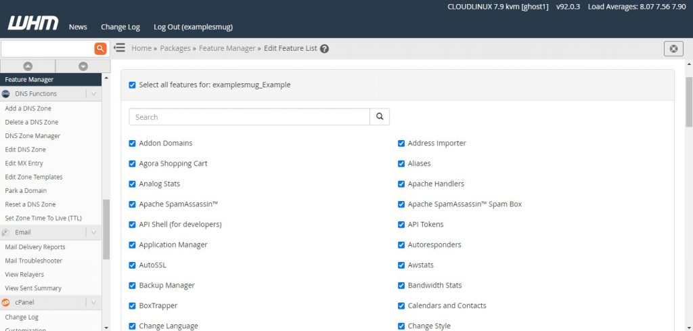The width and height of the screenshot is (693, 331).
Task: Uncheck the Addon Domains checkbox
Action: [133, 144]
